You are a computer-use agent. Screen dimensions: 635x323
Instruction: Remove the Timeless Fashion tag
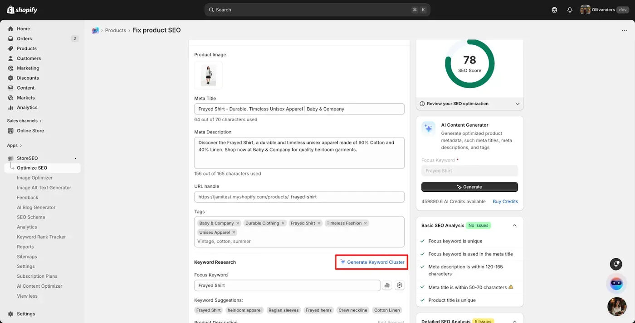tap(366, 223)
